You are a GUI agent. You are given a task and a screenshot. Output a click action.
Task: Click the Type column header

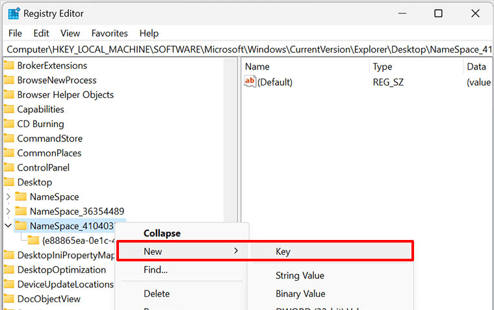click(x=383, y=67)
